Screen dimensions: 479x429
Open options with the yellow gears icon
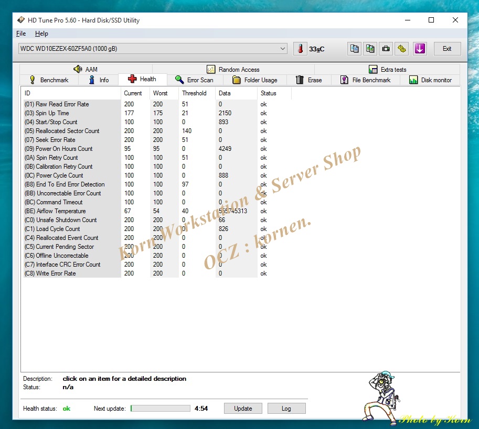pyautogui.click(x=402, y=49)
